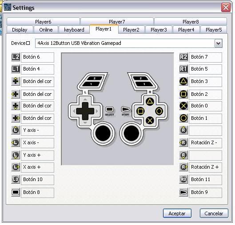This screenshot has height=225, width=235.
Task: Switch to the Player2 tab
Action: click(131, 30)
